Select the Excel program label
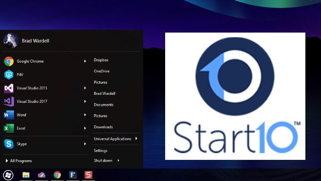Viewport: 321px width, 181px height. tap(21, 128)
